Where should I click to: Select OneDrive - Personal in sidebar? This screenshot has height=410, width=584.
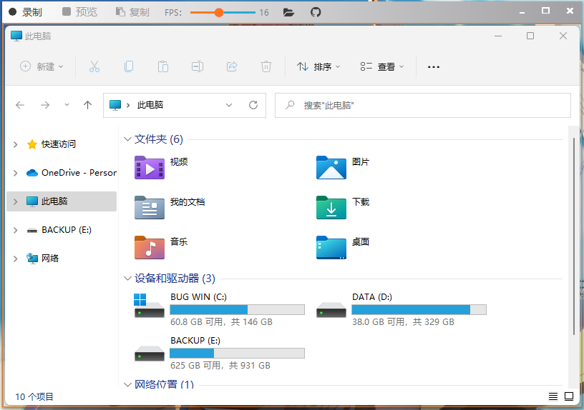[72, 173]
